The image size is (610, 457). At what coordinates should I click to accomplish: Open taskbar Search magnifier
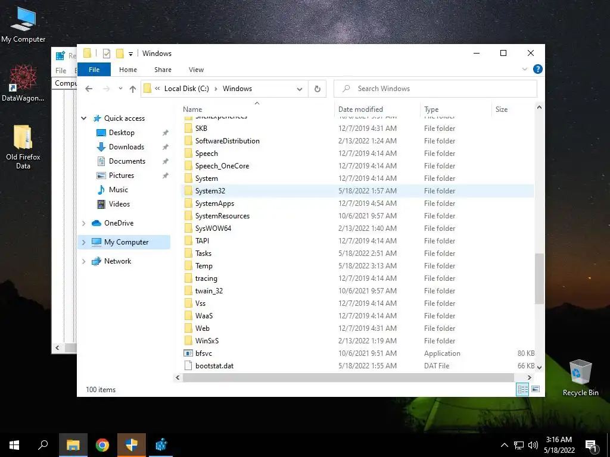(43, 445)
